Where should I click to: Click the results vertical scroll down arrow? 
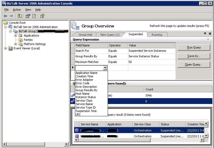point(206,136)
